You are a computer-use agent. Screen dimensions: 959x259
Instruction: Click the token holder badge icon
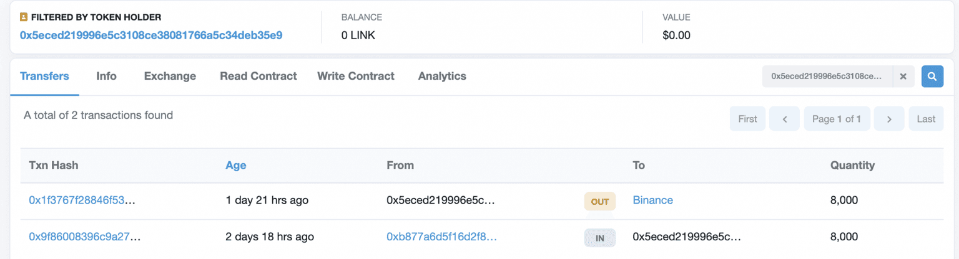24,17
